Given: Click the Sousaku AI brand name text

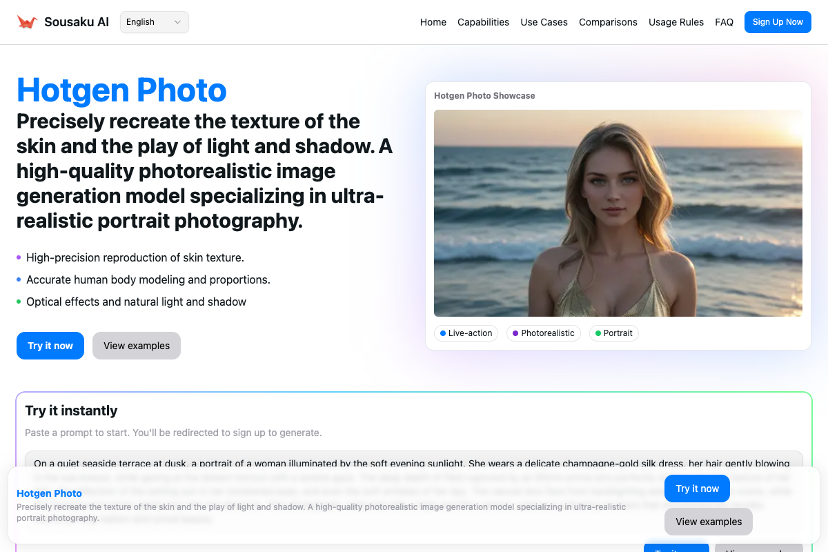Looking at the screenshot, I should click(x=77, y=22).
